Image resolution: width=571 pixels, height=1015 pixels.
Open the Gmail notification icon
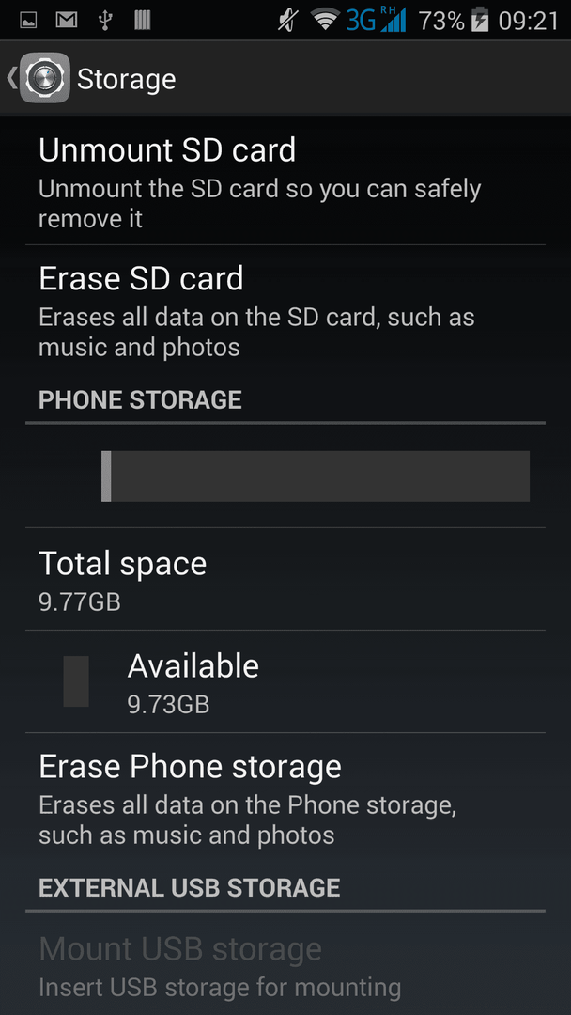coord(66,21)
